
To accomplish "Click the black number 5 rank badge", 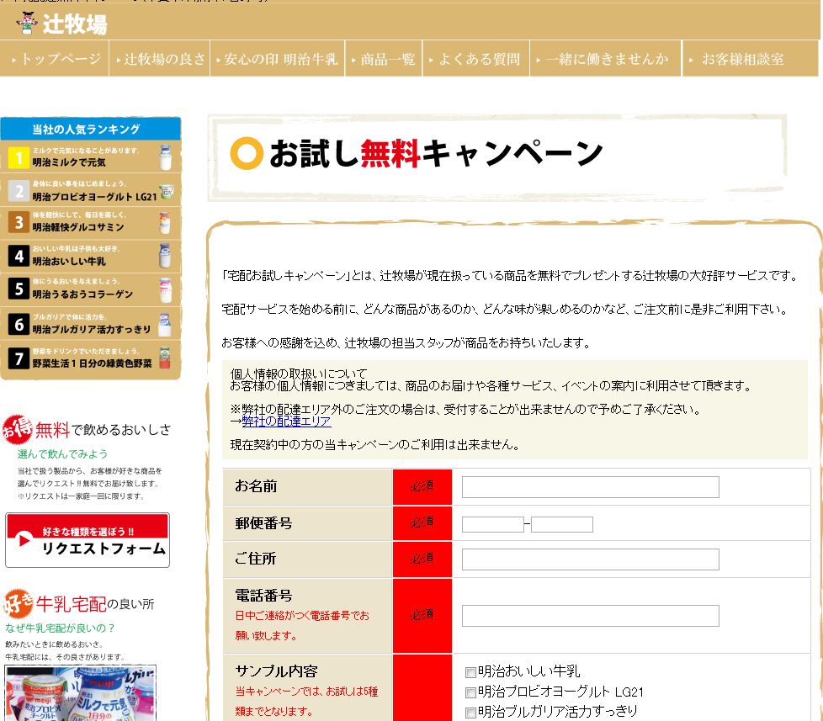I will tap(19, 289).
